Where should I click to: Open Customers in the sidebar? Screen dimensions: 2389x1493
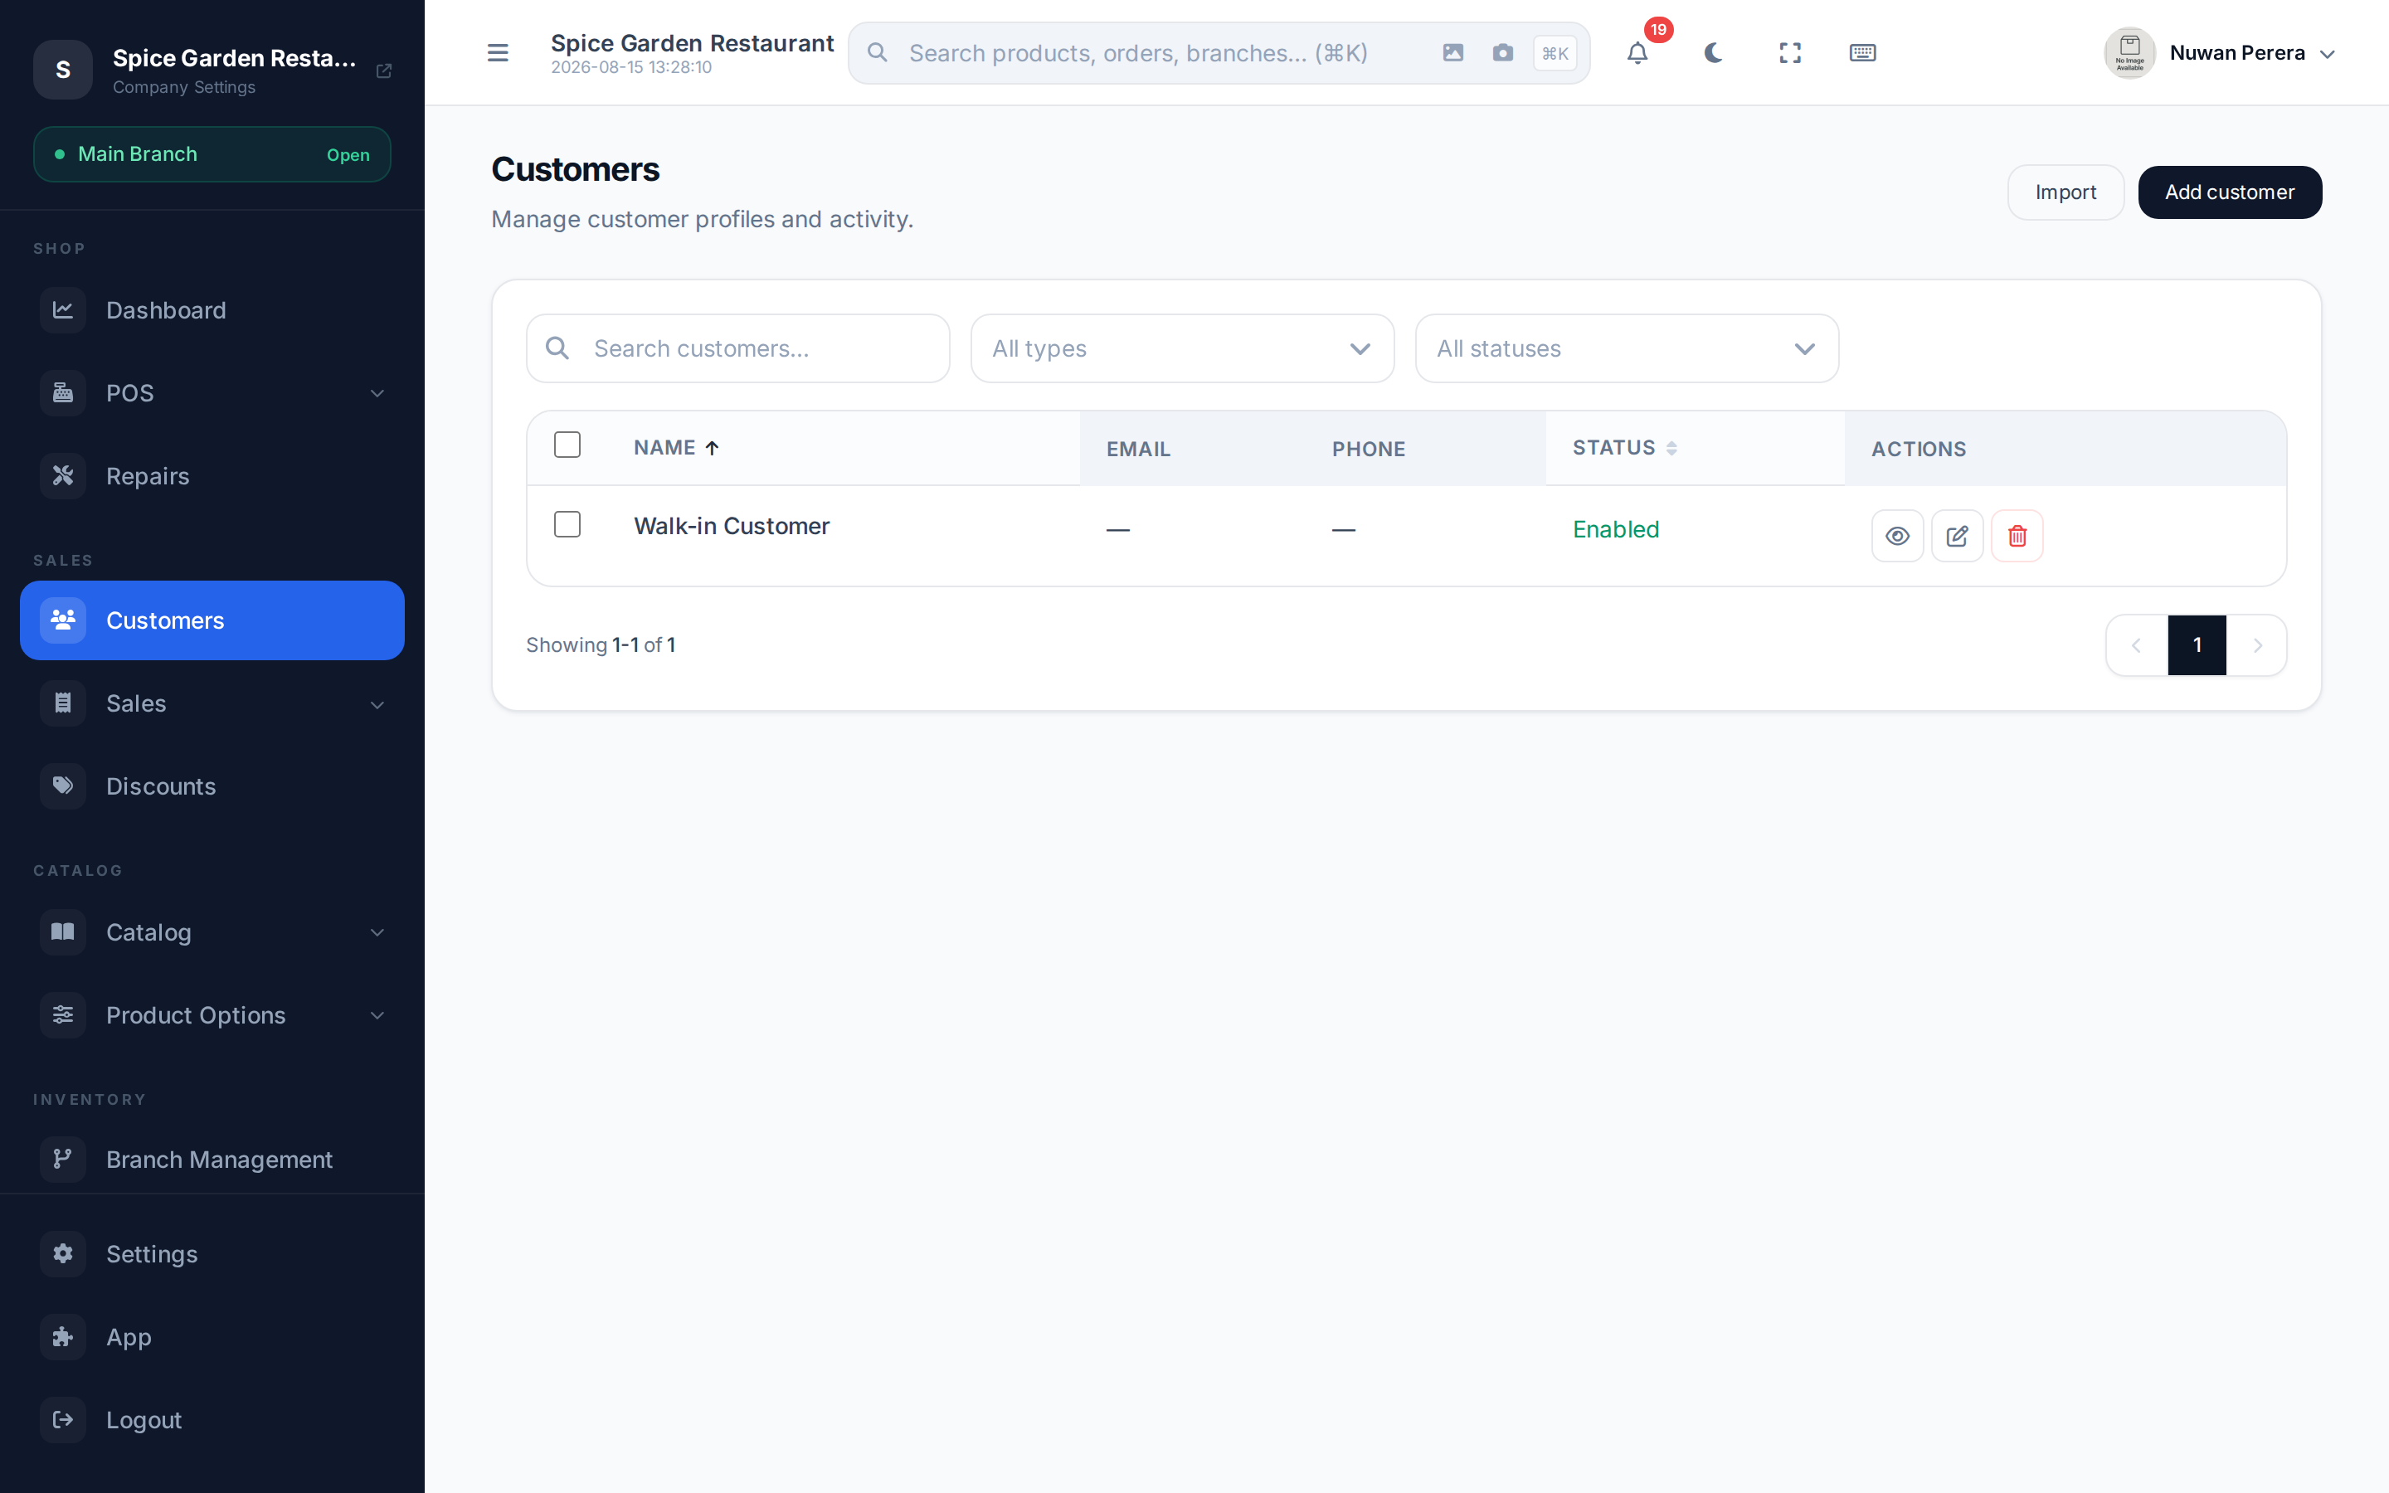coord(212,620)
